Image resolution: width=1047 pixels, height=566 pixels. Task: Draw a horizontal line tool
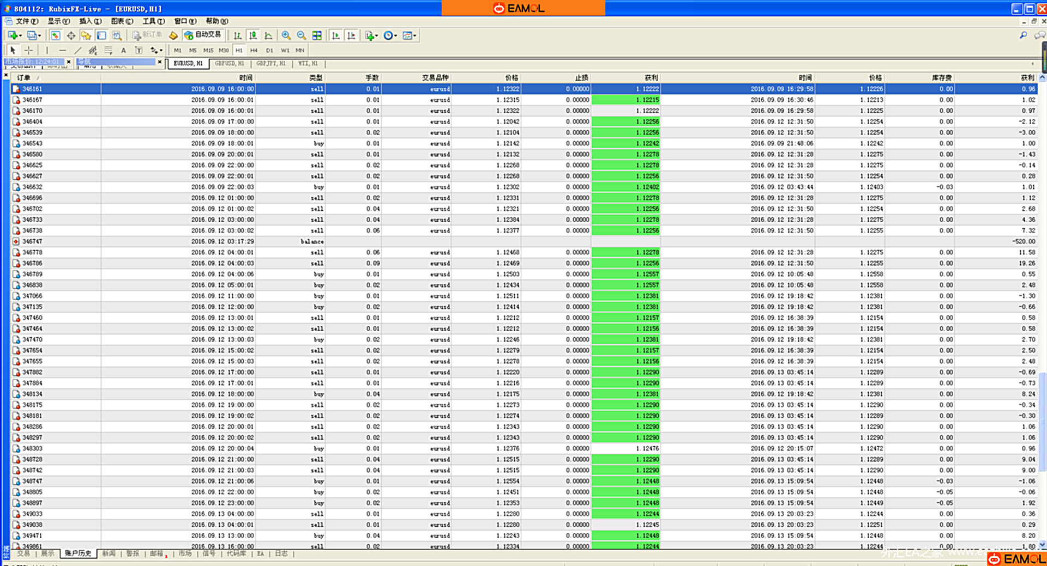tap(62, 50)
